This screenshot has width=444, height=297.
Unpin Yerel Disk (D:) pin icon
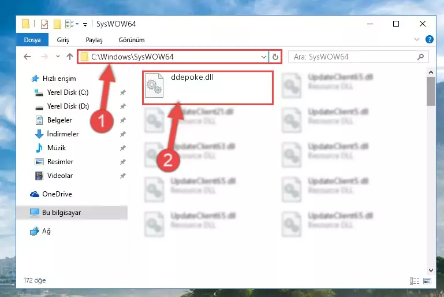pyautogui.click(x=122, y=106)
